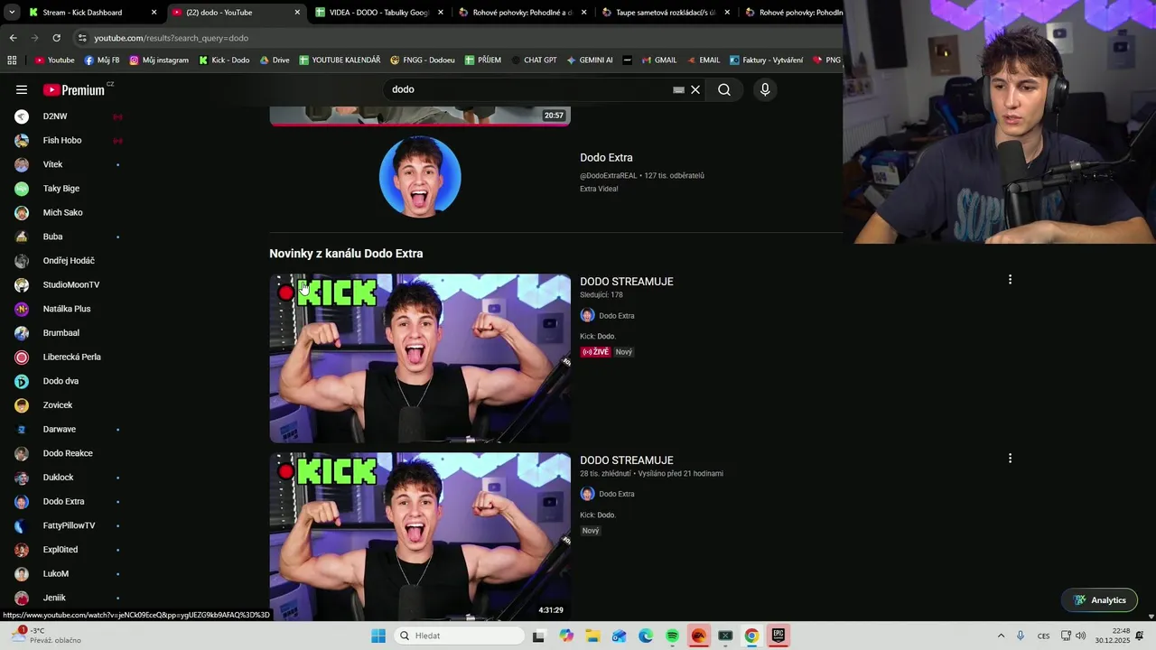
Task: Open the Drive bookmark
Action: [x=275, y=60]
